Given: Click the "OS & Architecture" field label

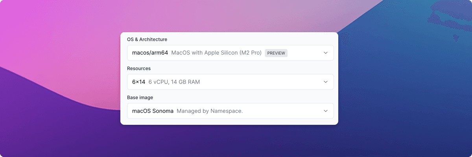Looking at the screenshot, I should coord(147,40).
